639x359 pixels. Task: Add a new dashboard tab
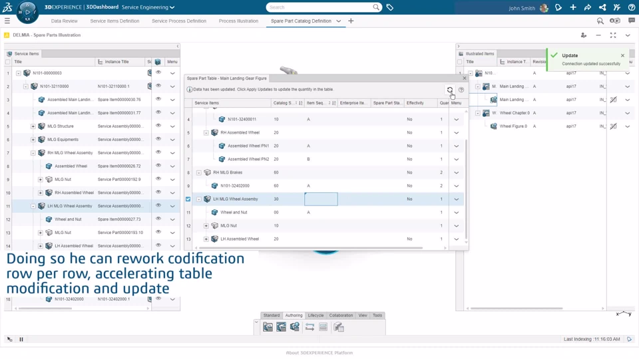tap(351, 21)
